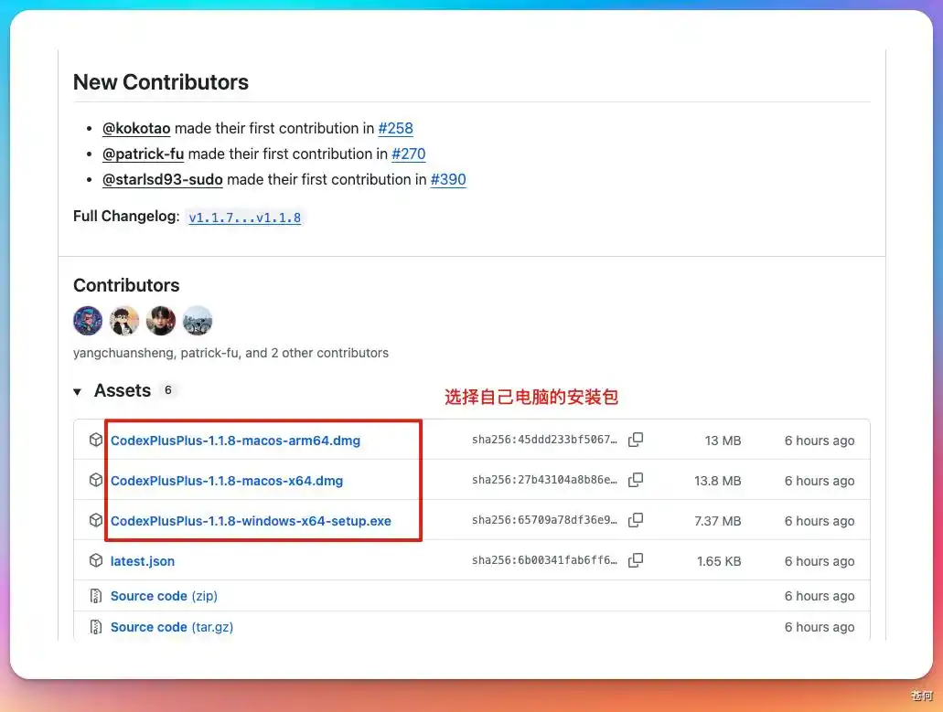Visit @patrick-fu profile link

pyautogui.click(x=143, y=154)
